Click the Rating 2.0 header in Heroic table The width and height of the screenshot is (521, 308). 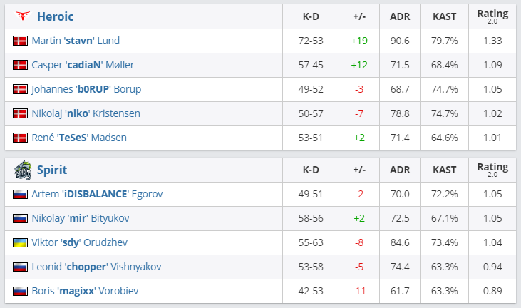click(492, 16)
